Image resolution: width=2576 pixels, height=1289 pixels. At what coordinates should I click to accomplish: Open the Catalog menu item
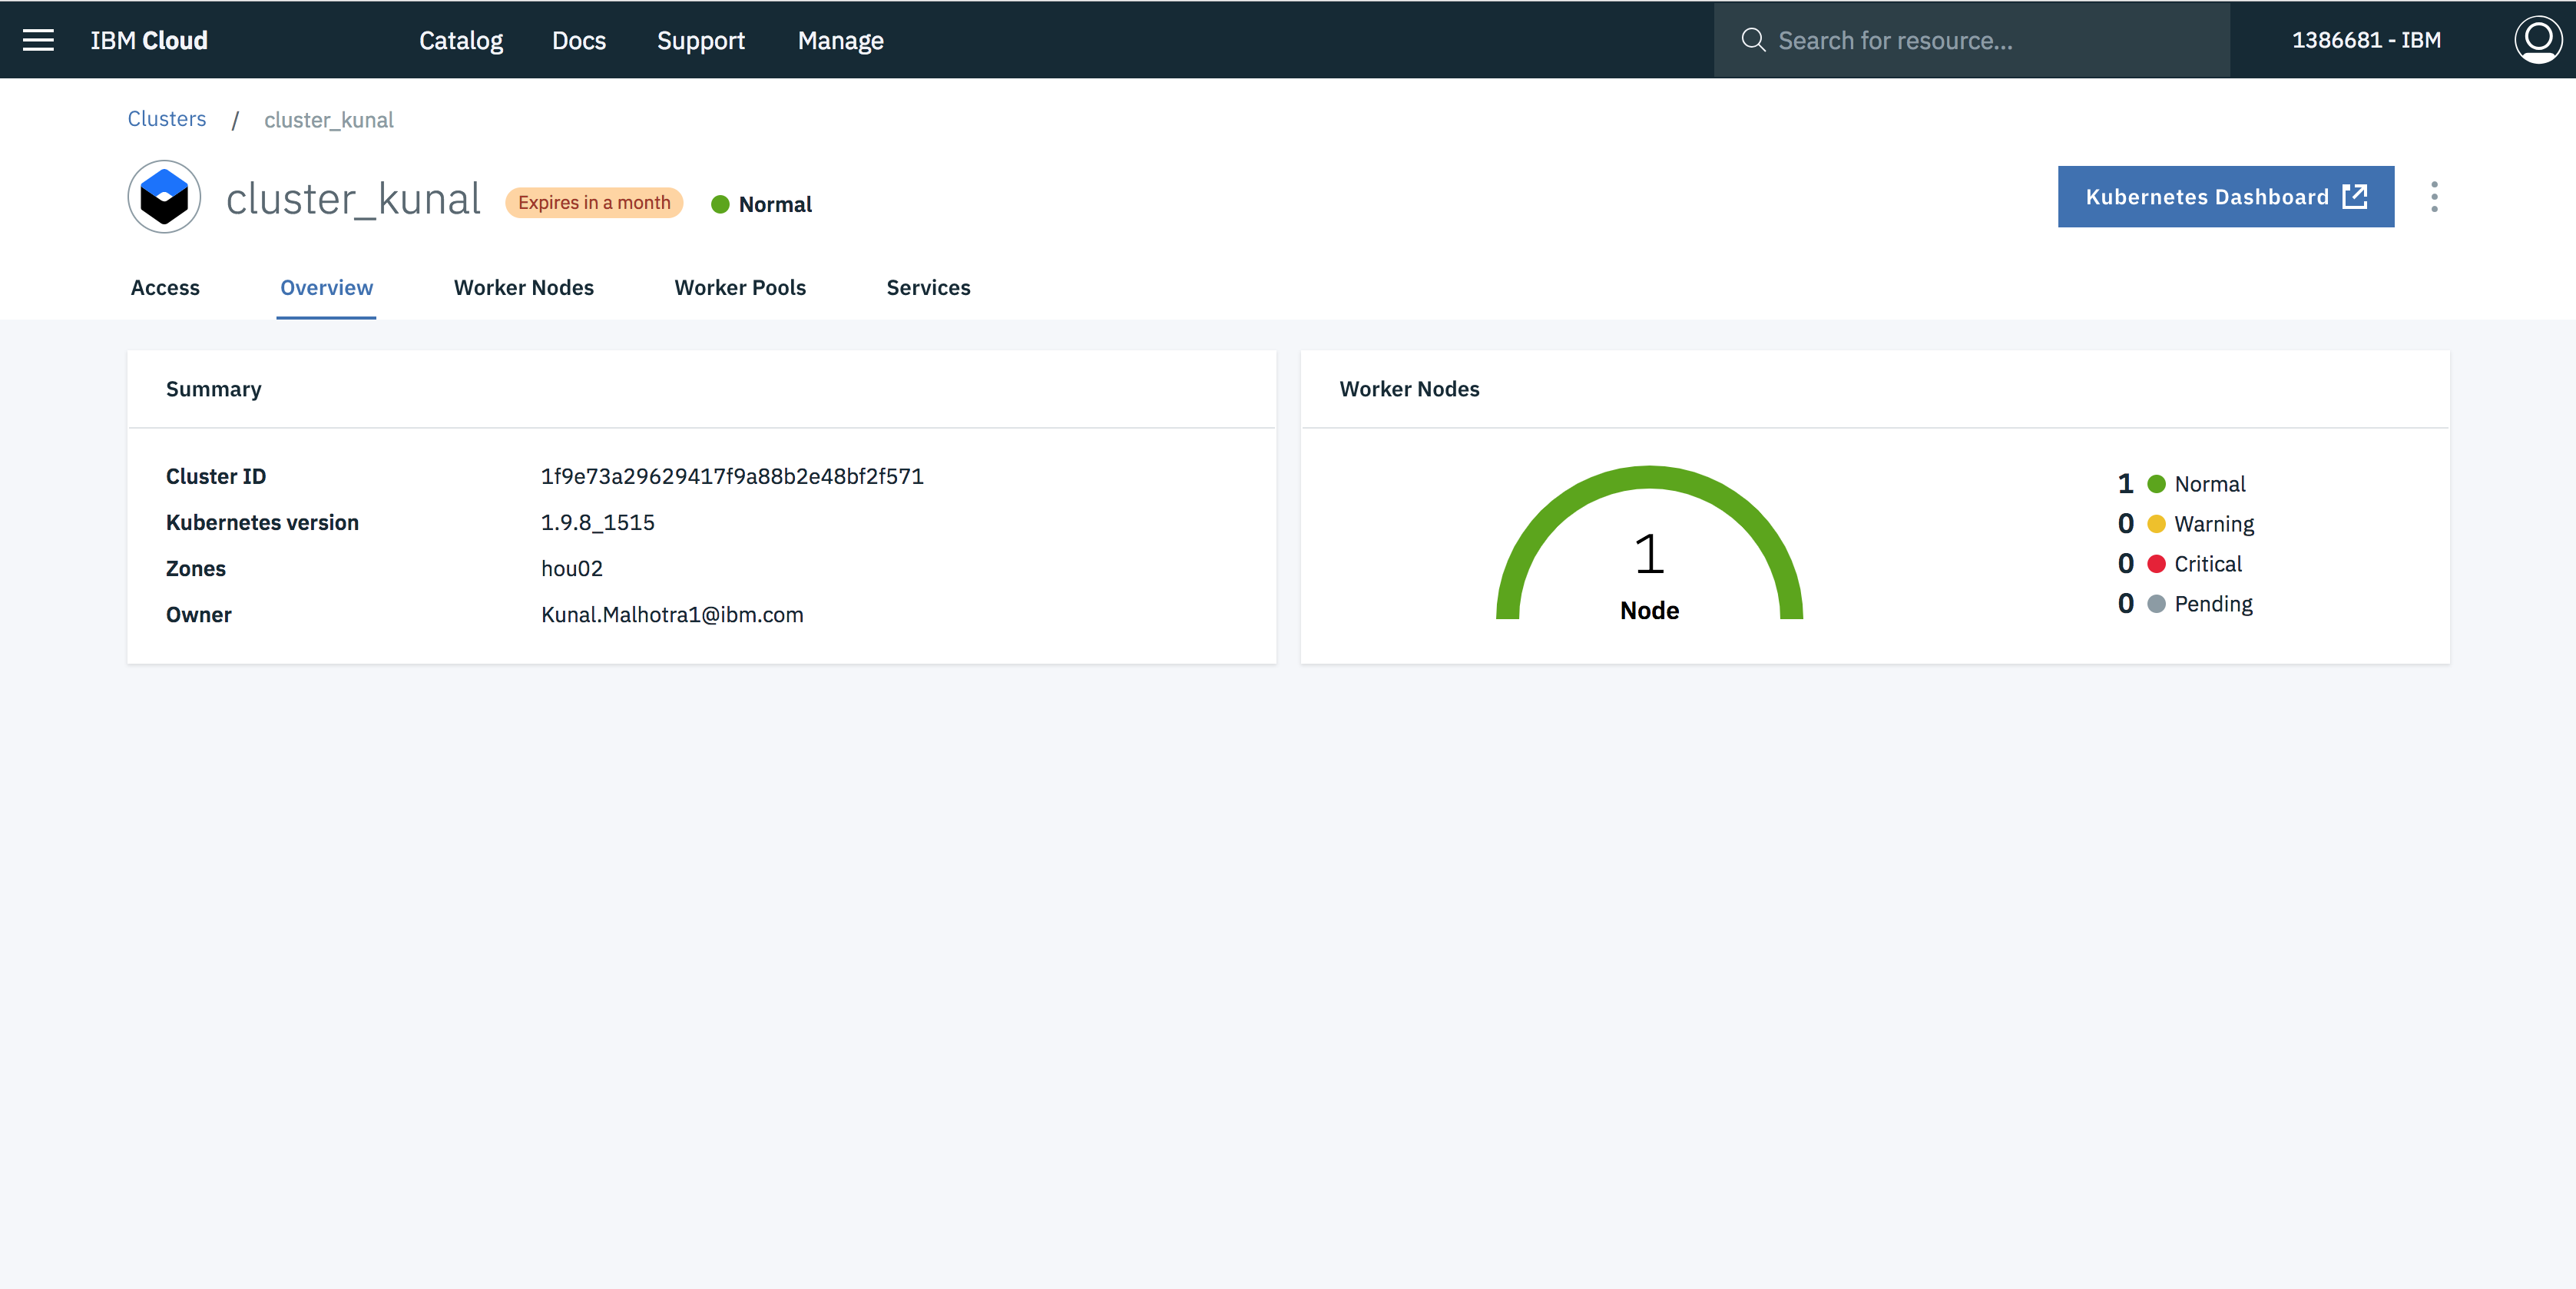click(x=460, y=41)
